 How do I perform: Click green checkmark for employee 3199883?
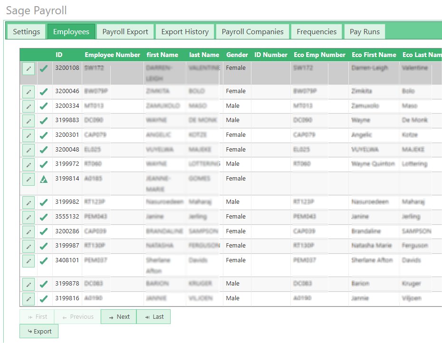(x=44, y=121)
